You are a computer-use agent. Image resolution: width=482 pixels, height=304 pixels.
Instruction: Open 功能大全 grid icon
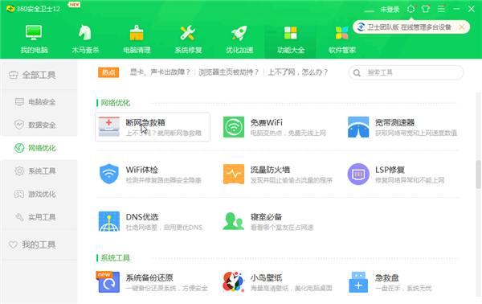click(x=291, y=33)
